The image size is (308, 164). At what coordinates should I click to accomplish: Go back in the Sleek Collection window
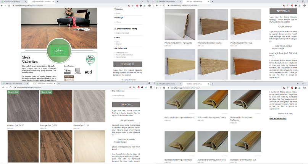pos(2,5)
